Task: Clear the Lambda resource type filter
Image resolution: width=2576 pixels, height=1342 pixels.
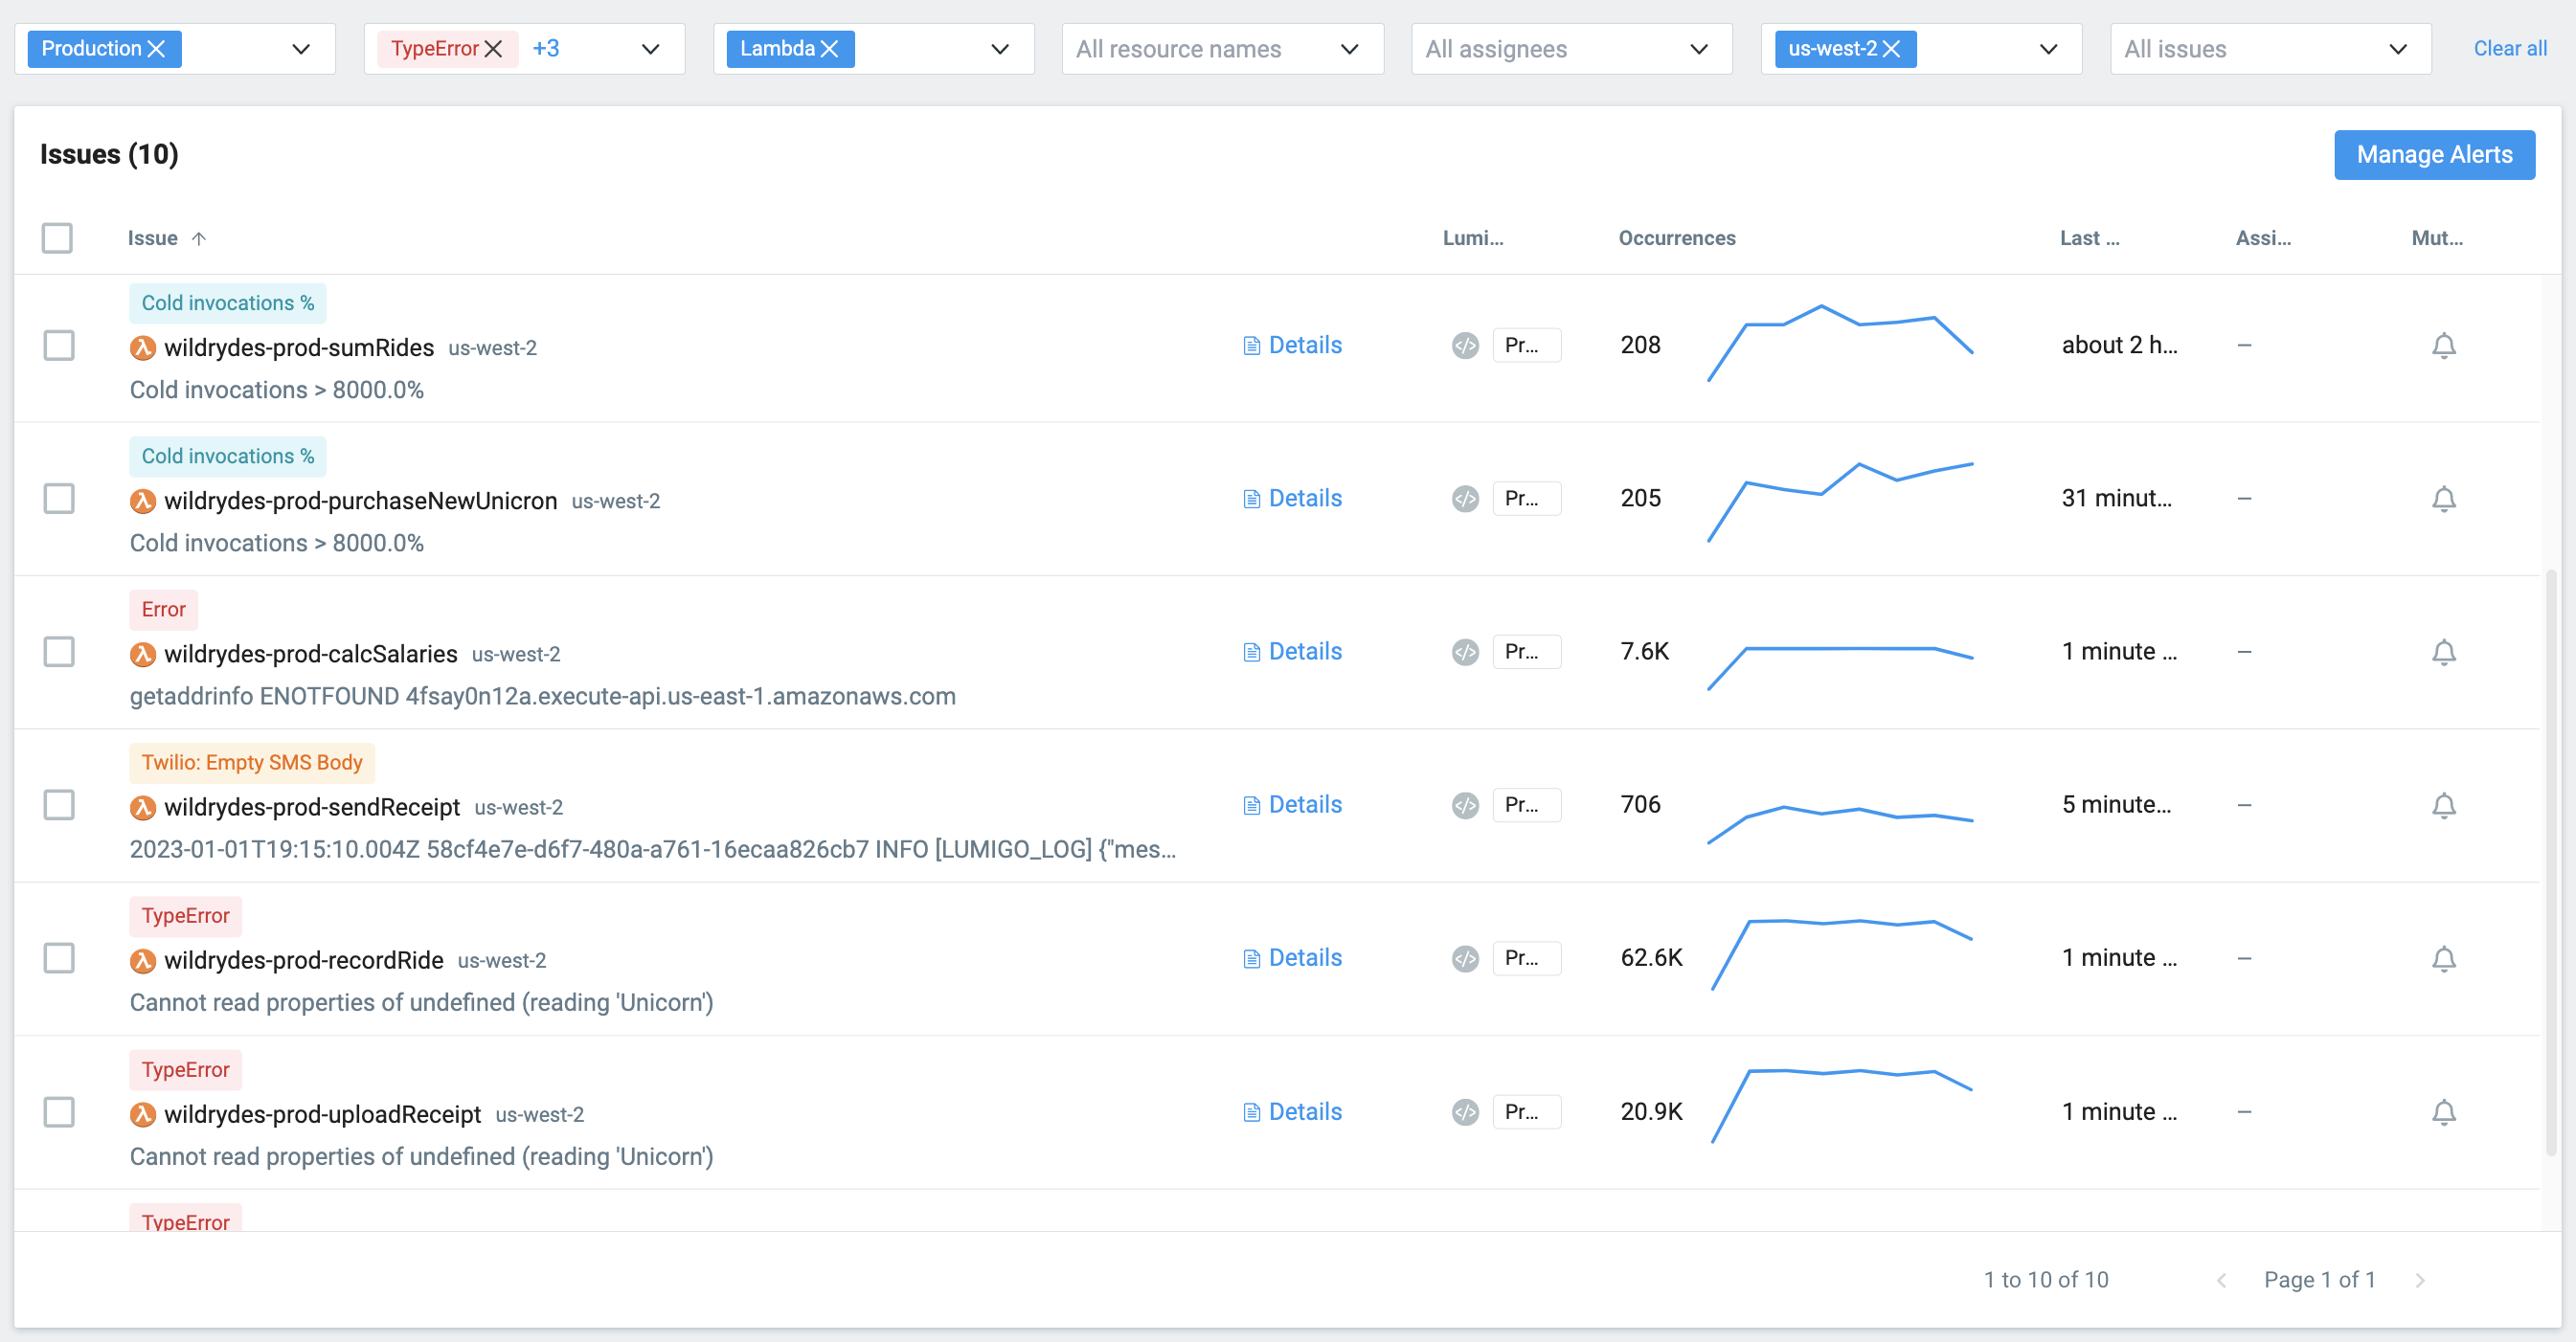Action: pyautogui.click(x=830, y=49)
